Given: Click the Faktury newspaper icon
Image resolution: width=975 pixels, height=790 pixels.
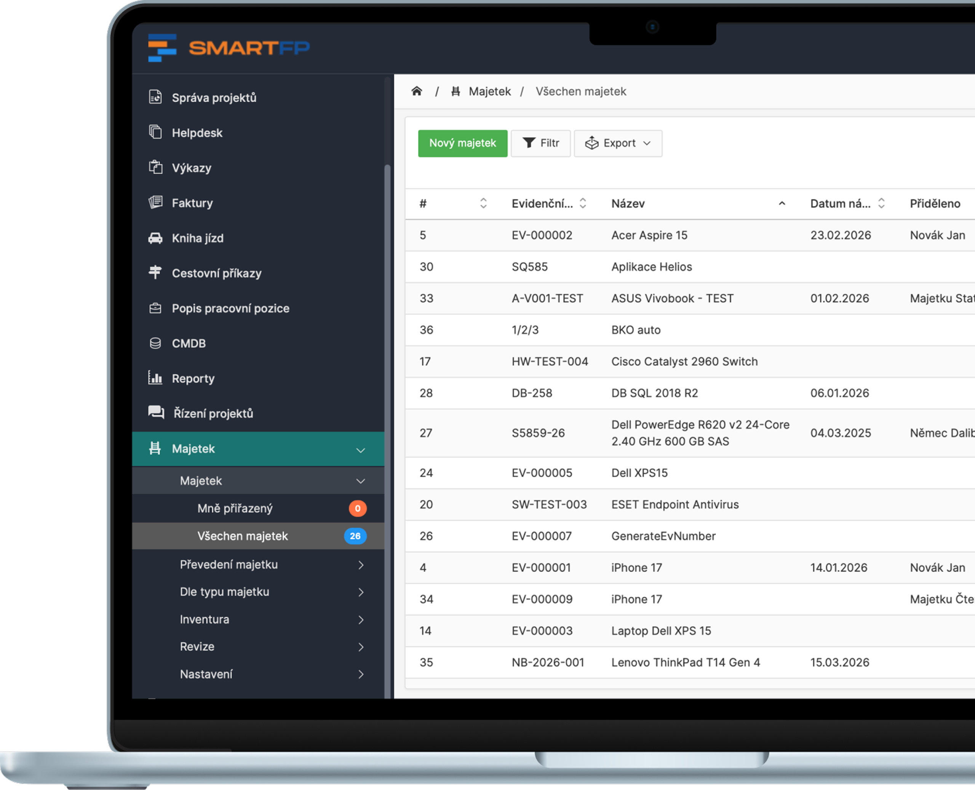Looking at the screenshot, I should click(155, 203).
